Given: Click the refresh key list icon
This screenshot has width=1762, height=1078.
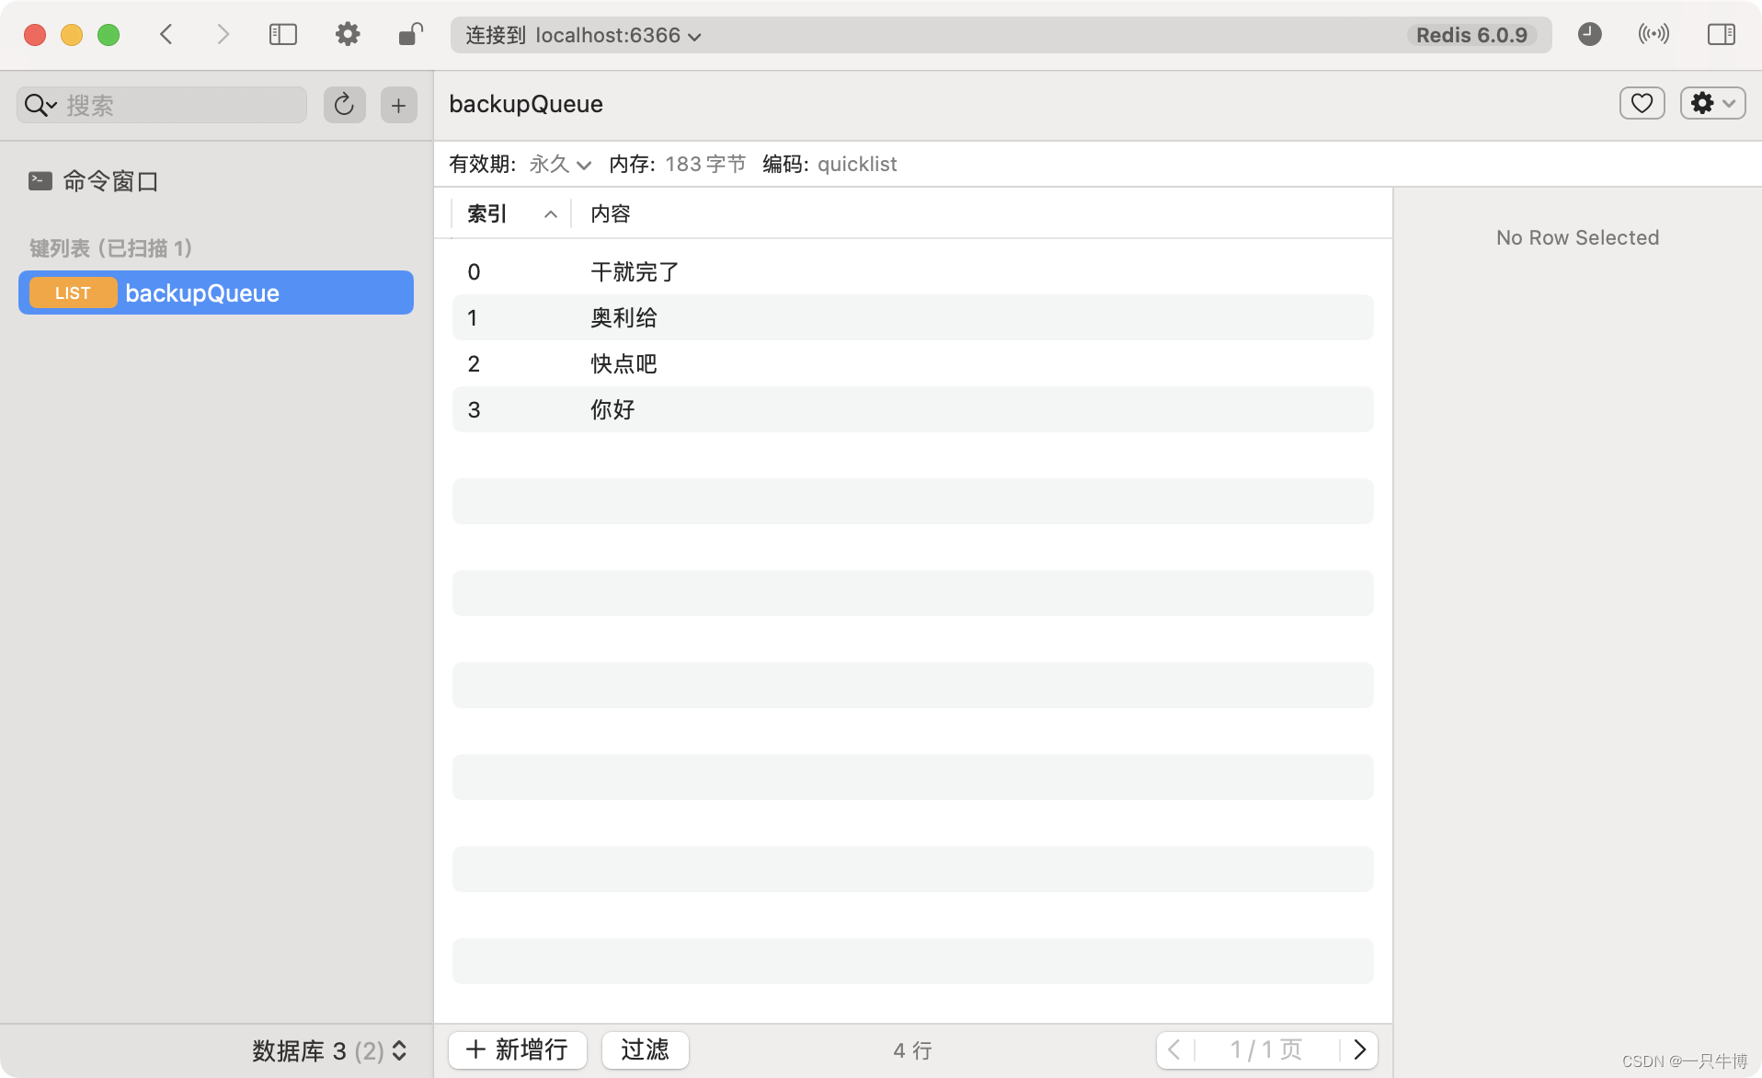Looking at the screenshot, I should (344, 105).
